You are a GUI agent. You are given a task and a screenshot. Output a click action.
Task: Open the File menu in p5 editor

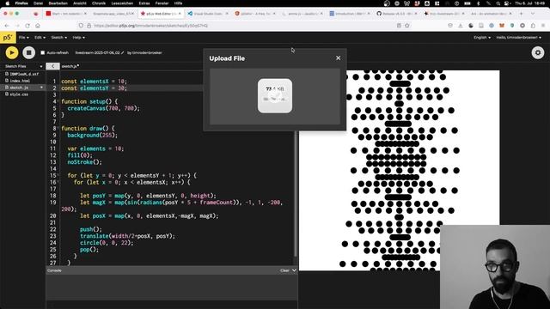pyautogui.click(x=23, y=38)
